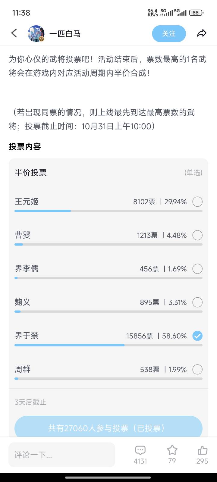This screenshot has height=482, width=217.
Task: Tap the star favorite icon
Action: tap(172, 450)
